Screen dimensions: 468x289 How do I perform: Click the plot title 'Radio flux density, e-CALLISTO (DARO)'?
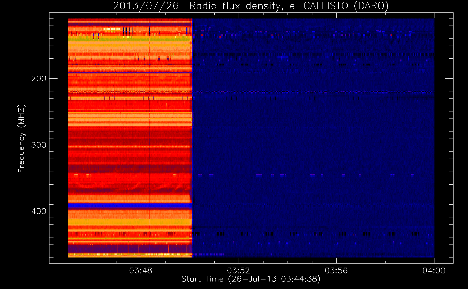coord(289,6)
